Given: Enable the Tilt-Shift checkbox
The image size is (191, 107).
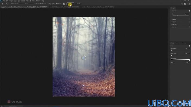Looking at the screenshot, I should [189, 22].
